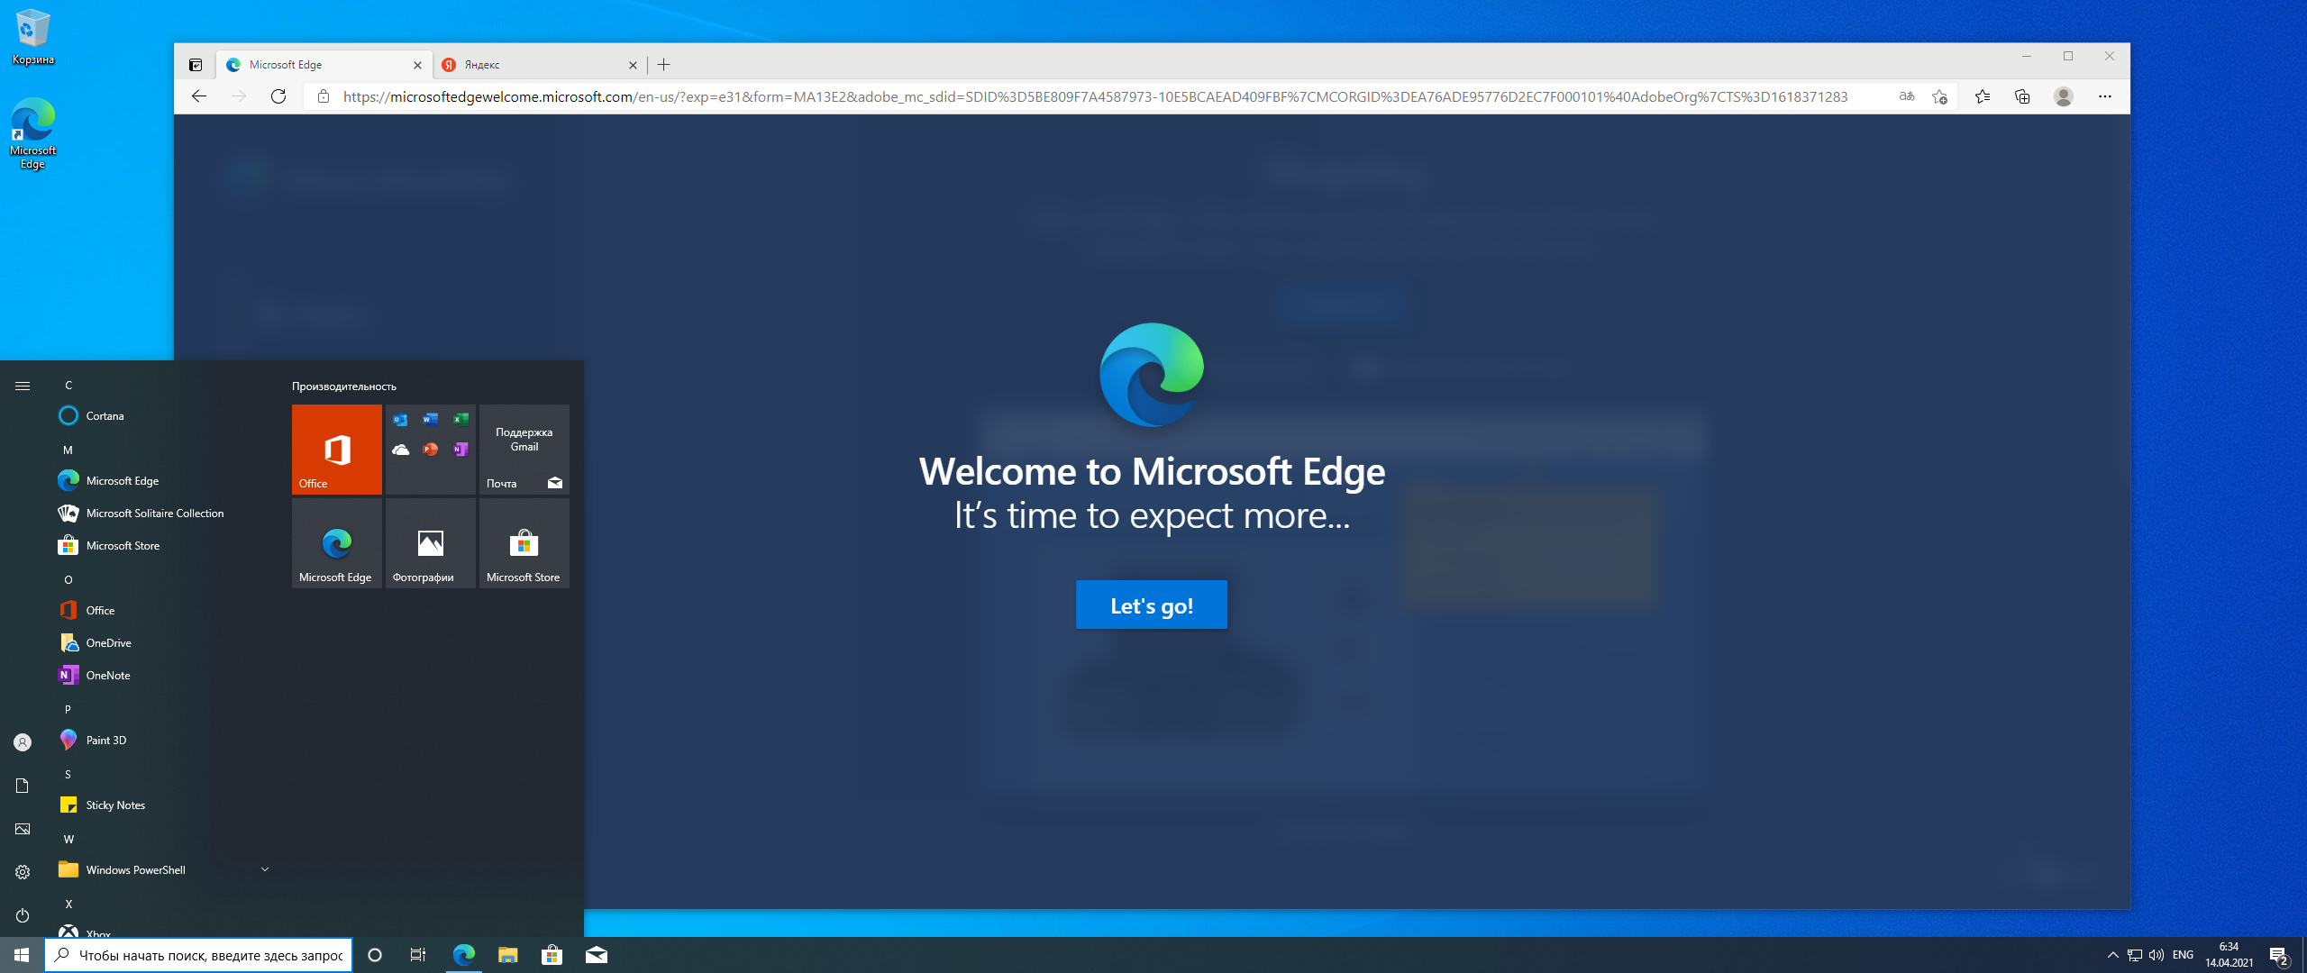Click the taskbar search box

[198, 955]
